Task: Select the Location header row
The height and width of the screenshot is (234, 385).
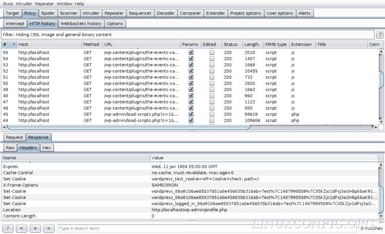Action: pyautogui.click(x=190, y=210)
